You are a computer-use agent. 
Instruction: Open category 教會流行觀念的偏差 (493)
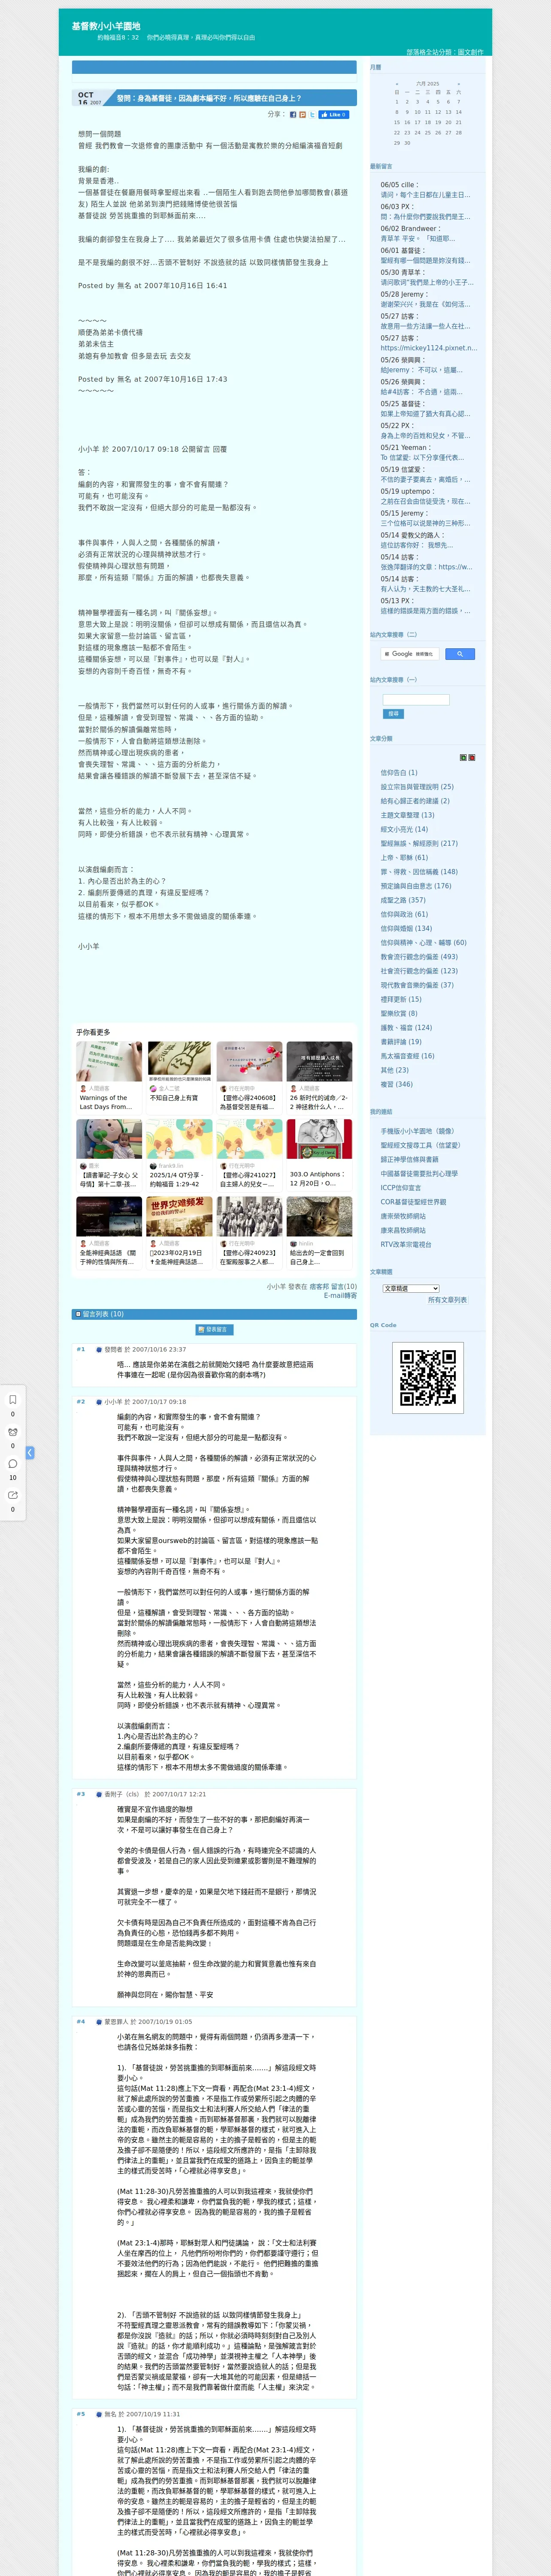(419, 957)
